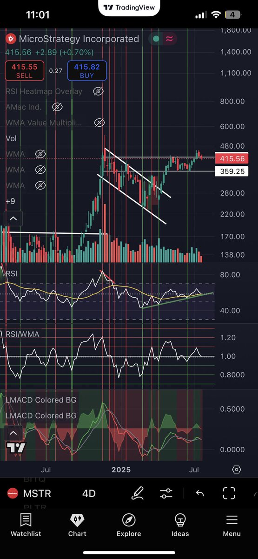The height and width of the screenshot is (559, 258).
Task: Tap the RSI pane label
Action: coord(11,274)
